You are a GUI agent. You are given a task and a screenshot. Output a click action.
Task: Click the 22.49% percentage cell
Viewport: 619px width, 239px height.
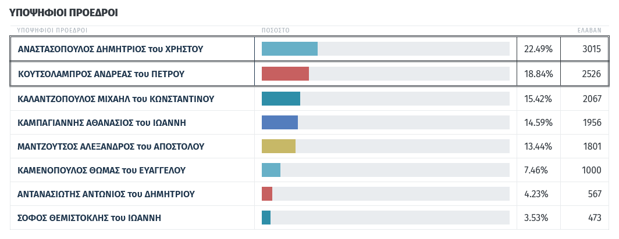tap(538, 49)
